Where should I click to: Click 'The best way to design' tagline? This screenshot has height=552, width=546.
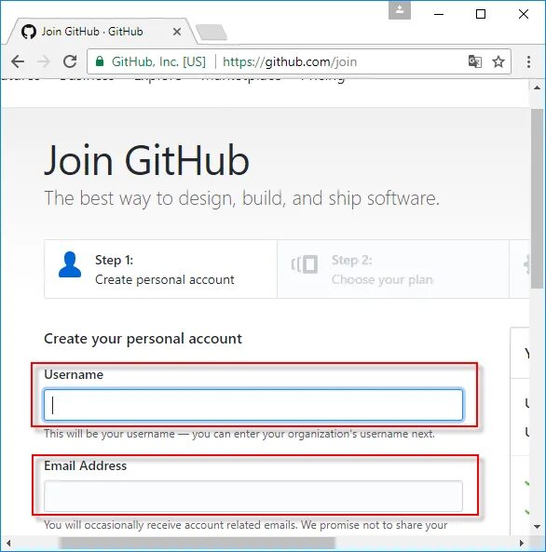click(242, 198)
